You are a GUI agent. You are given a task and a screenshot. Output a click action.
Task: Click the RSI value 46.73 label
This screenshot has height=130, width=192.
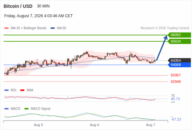pos(175,99)
